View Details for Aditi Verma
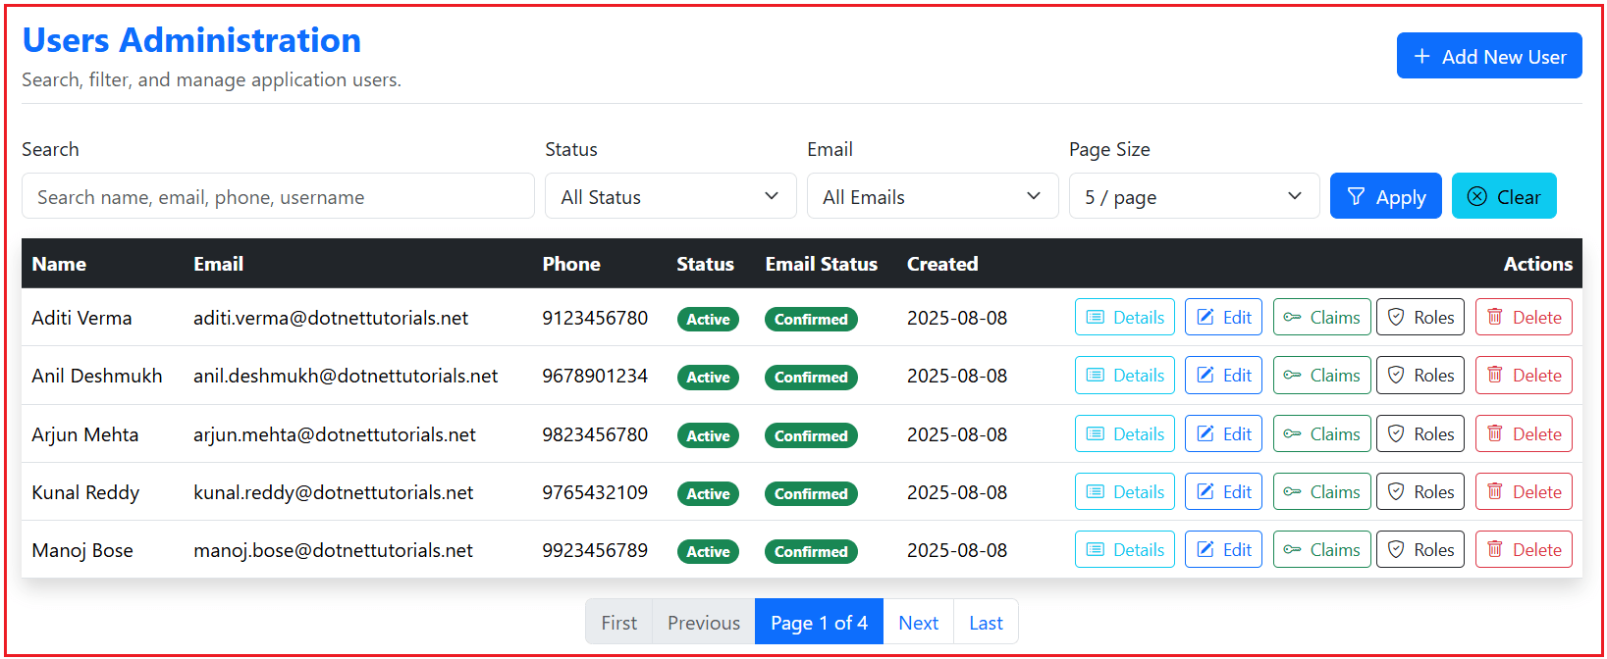Screen dimensions: 1607x659 (1125, 317)
